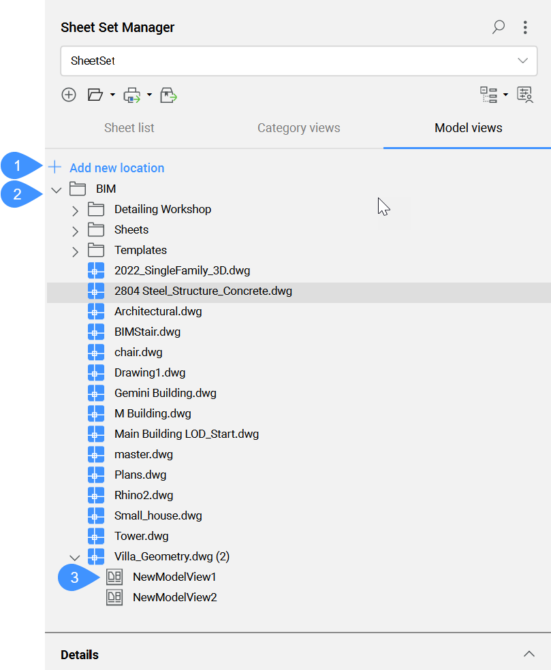This screenshot has width=551, height=670.
Task: Click the eTransmit export icon
Action: click(168, 95)
